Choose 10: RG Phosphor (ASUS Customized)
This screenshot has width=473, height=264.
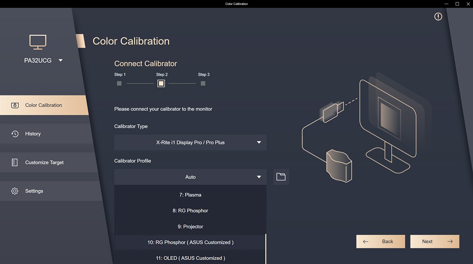click(x=190, y=242)
